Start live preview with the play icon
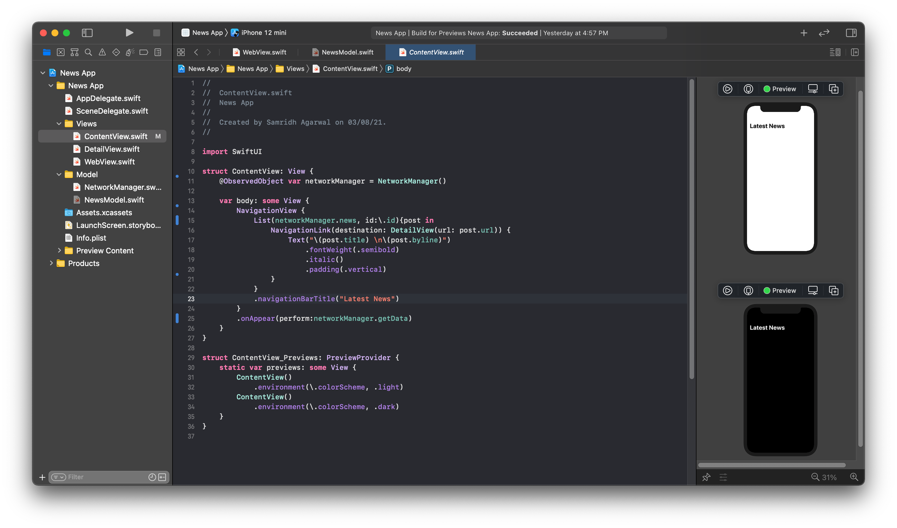Screen dimensions: 897x528 (727, 89)
